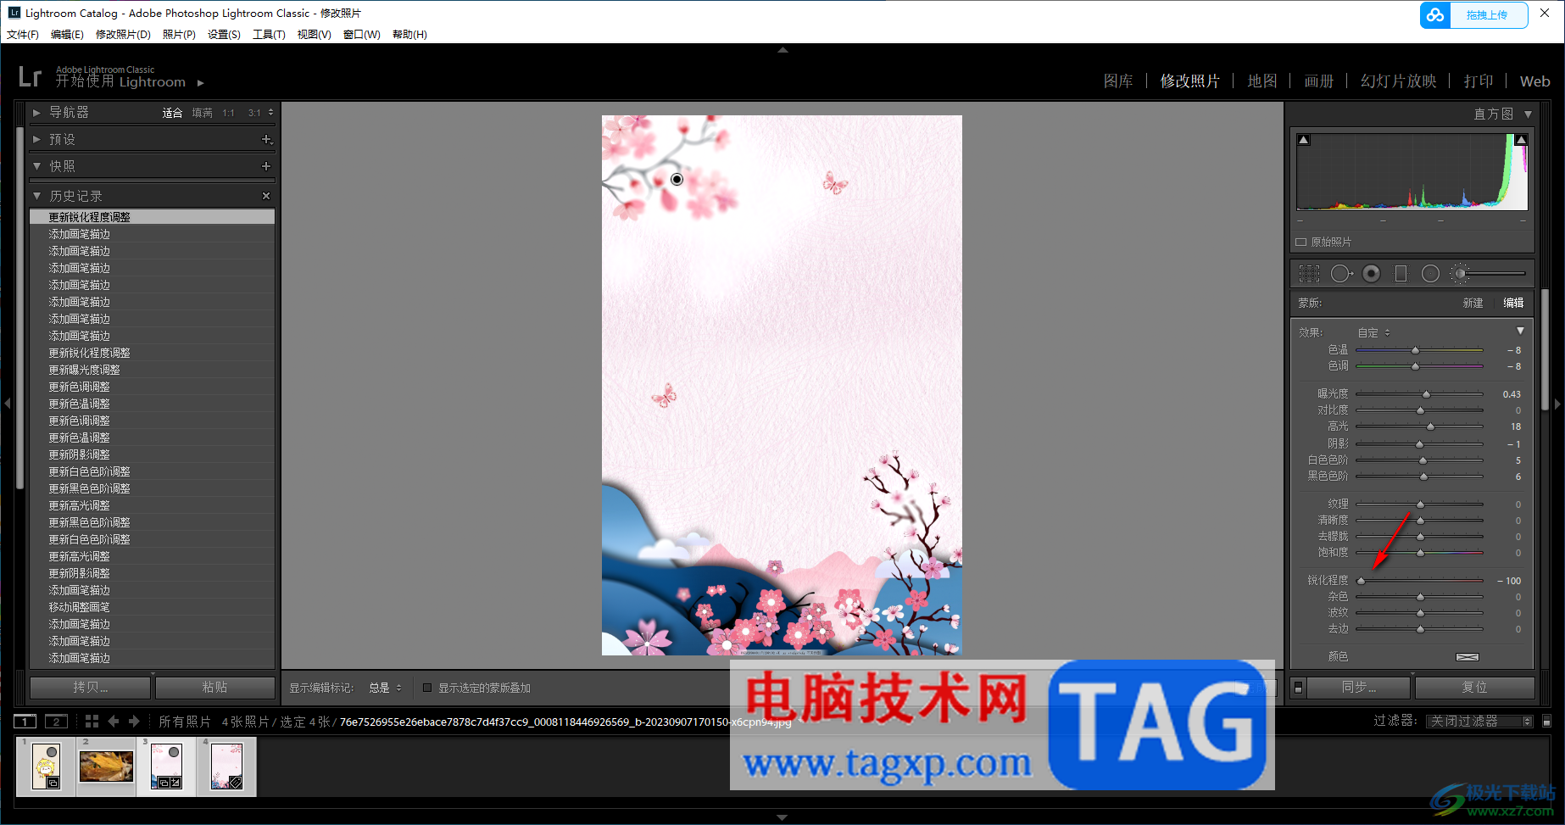Select second window display button 2
This screenshot has width=1565, height=825.
56,722
